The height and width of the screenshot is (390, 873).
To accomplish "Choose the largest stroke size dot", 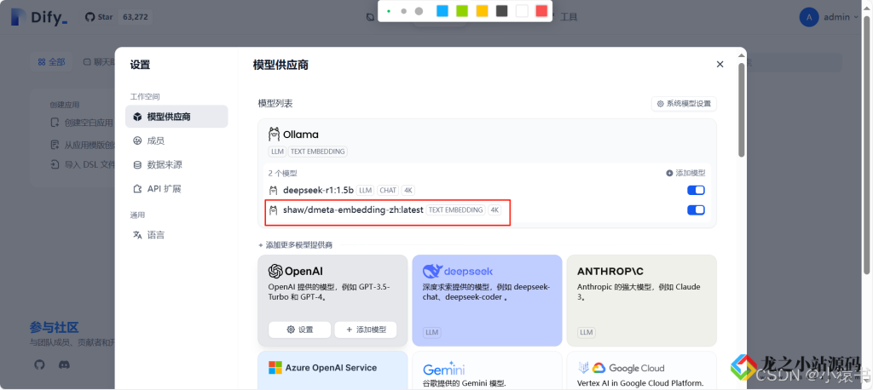I will coord(419,11).
